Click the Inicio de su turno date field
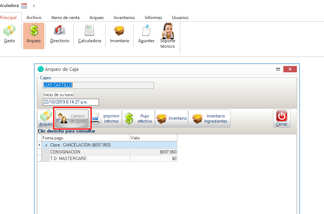This screenshot has height=214, width=324. tap(71, 102)
